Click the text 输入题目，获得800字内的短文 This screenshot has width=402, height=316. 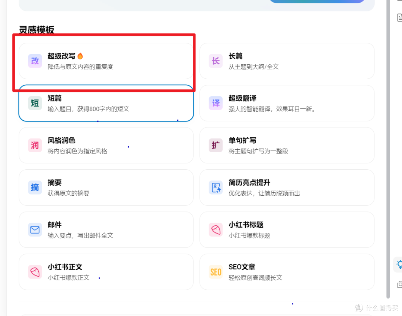click(x=89, y=109)
